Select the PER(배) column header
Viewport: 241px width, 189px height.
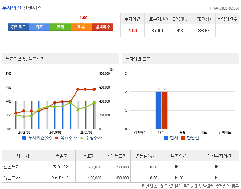(x=203, y=19)
